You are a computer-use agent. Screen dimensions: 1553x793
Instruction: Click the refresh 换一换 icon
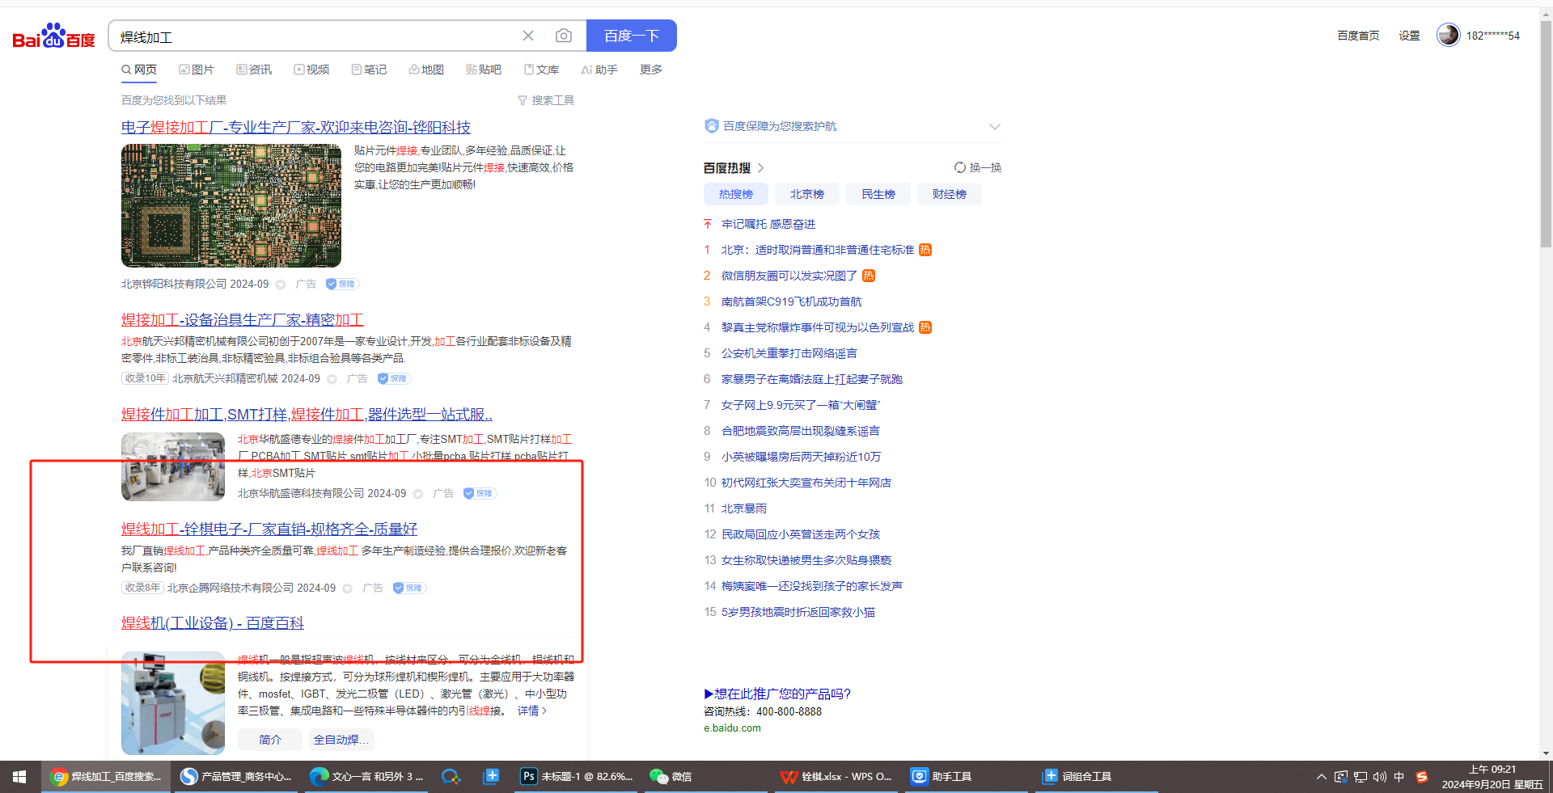[x=960, y=167]
